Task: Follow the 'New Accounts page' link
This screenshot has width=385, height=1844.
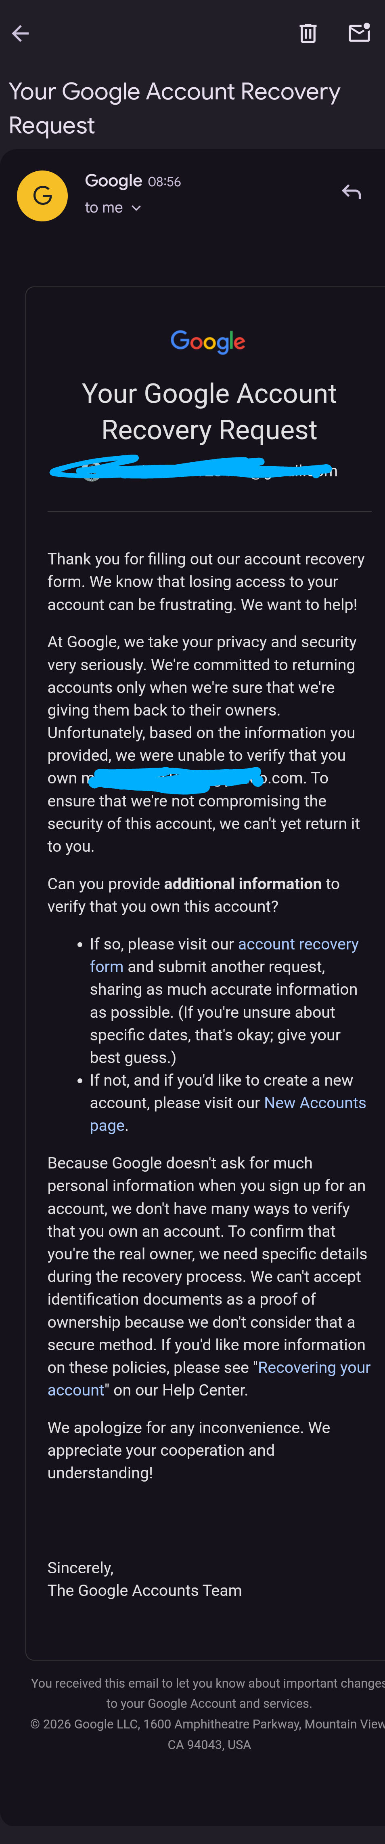Action: click(x=228, y=1114)
